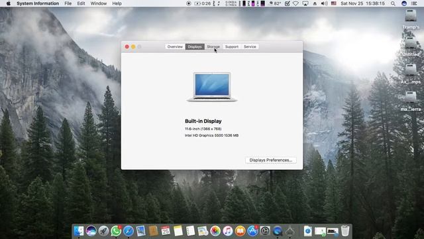The width and height of the screenshot is (424, 239).
Task: Select the Displays tab
Action: (x=195, y=46)
